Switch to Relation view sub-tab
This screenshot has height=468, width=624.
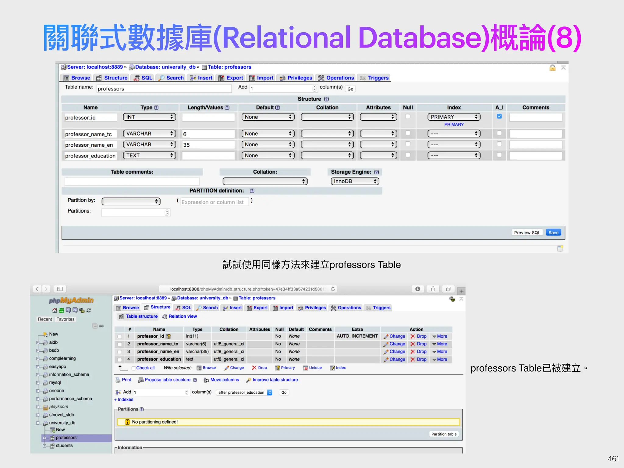(x=179, y=317)
